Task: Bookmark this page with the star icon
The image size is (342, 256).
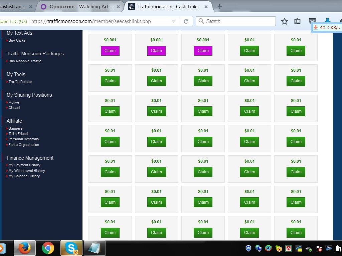Action: coord(284,21)
